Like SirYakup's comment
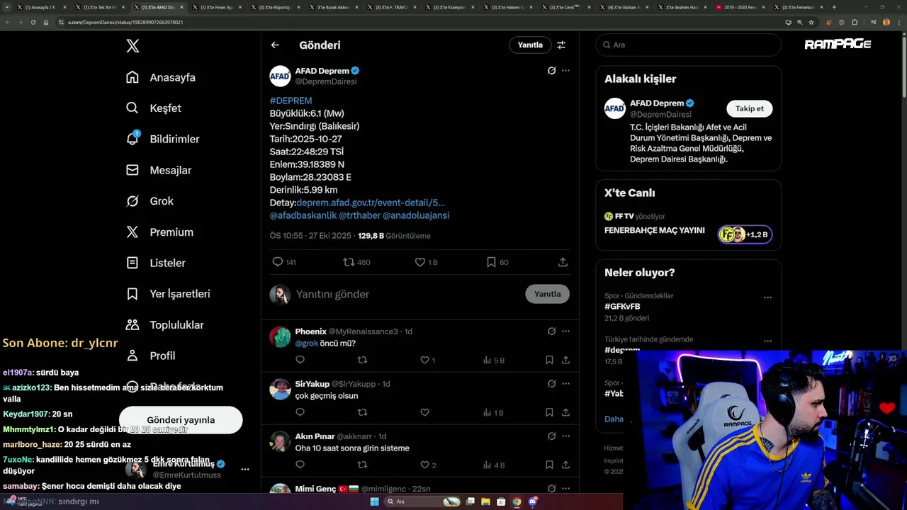The width and height of the screenshot is (907, 510). [x=424, y=412]
